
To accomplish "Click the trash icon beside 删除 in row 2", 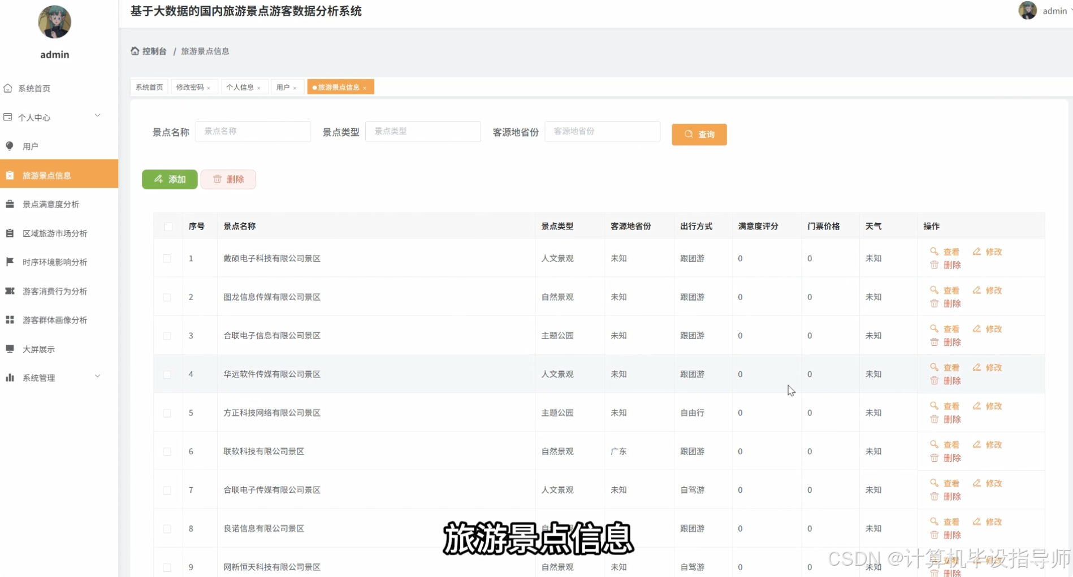I will point(934,303).
